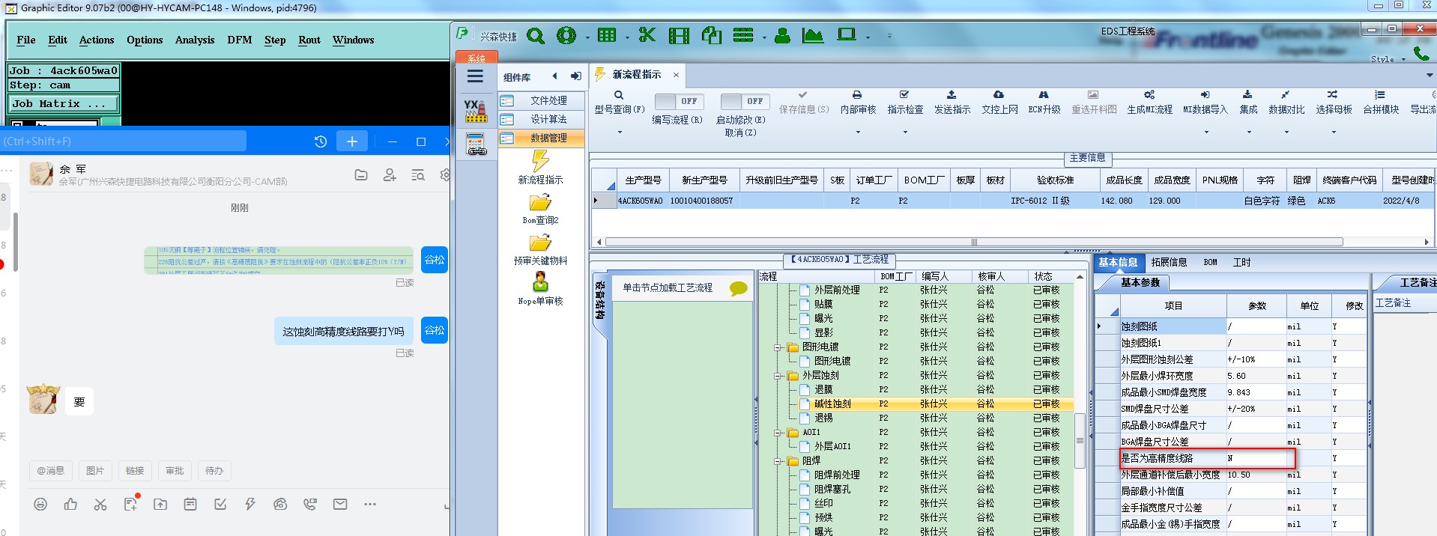Click the ECN升级 button
Viewport: 1437px width, 536px height.
(x=1044, y=103)
